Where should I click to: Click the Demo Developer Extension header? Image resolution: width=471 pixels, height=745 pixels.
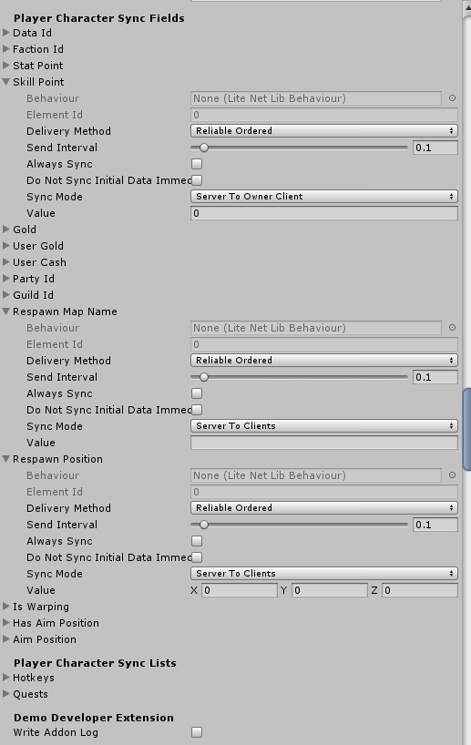point(94,718)
